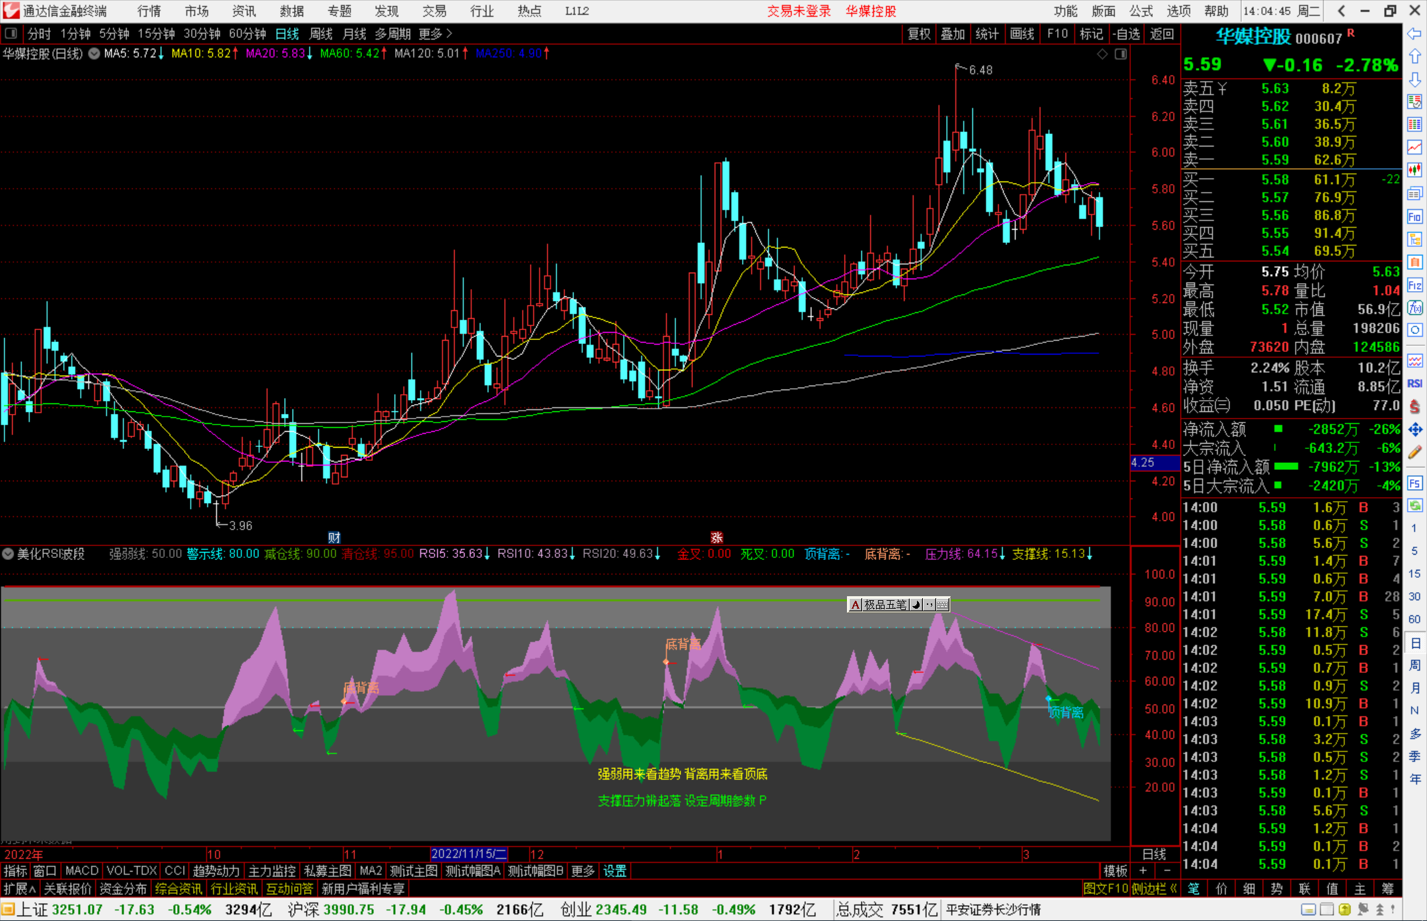Click the 设置 indicator settings link
This screenshot has width=1427, height=921.
click(x=614, y=871)
